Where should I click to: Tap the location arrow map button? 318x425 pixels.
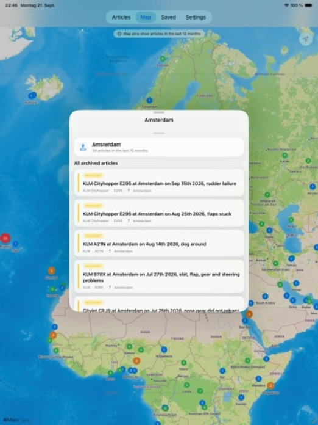pyautogui.click(x=306, y=39)
